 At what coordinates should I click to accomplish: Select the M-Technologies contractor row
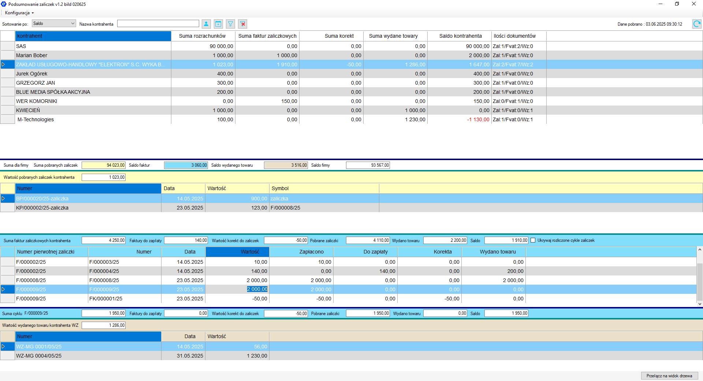36,119
